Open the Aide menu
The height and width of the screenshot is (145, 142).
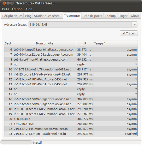tap(29, 9)
